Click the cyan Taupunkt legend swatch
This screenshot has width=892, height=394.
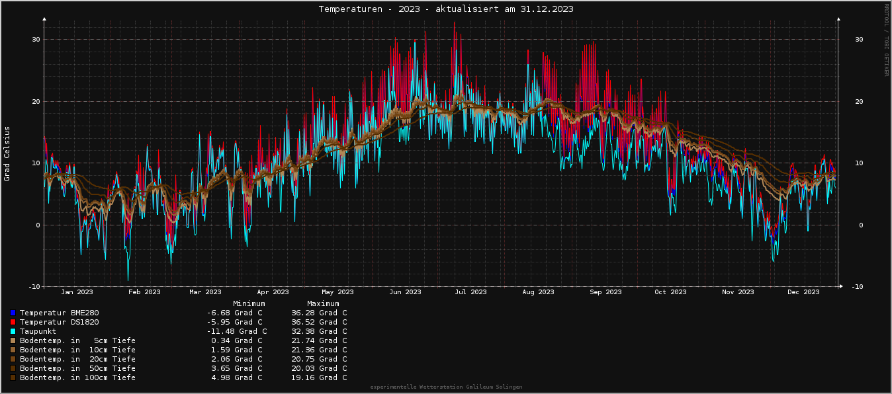(13, 331)
